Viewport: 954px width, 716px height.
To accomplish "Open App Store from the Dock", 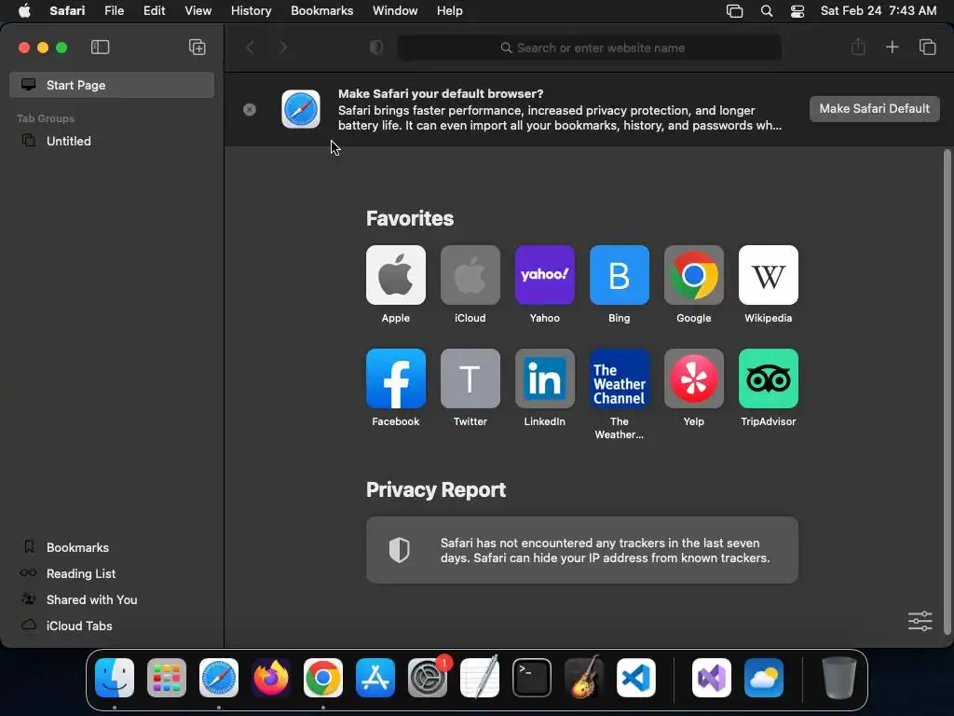I will pos(375,678).
